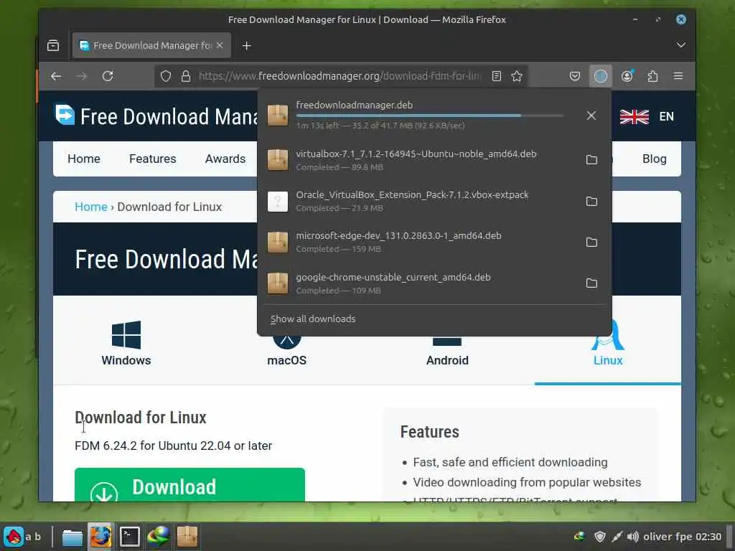
Task: Click the green Download button
Action: 189,484
